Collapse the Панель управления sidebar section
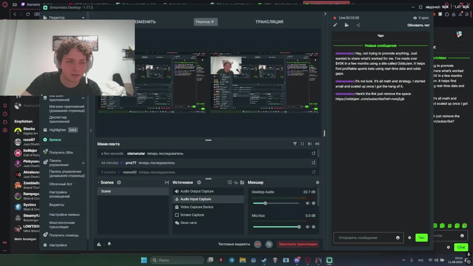Image resolution: width=473 pixels, height=266 pixels. click(83, 163)
